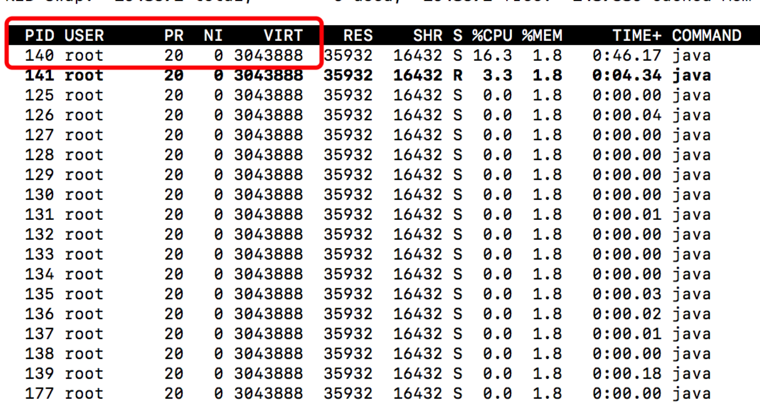Click PID 137 in the list

click(x=40, y=333)
